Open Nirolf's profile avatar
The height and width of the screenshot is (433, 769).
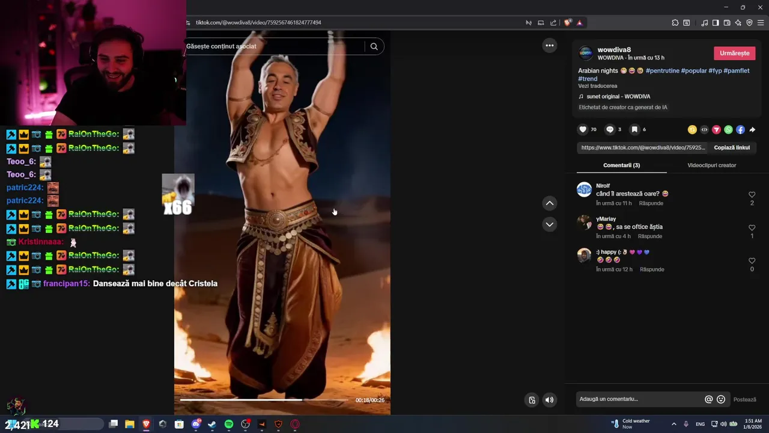[x=584, y=190]
